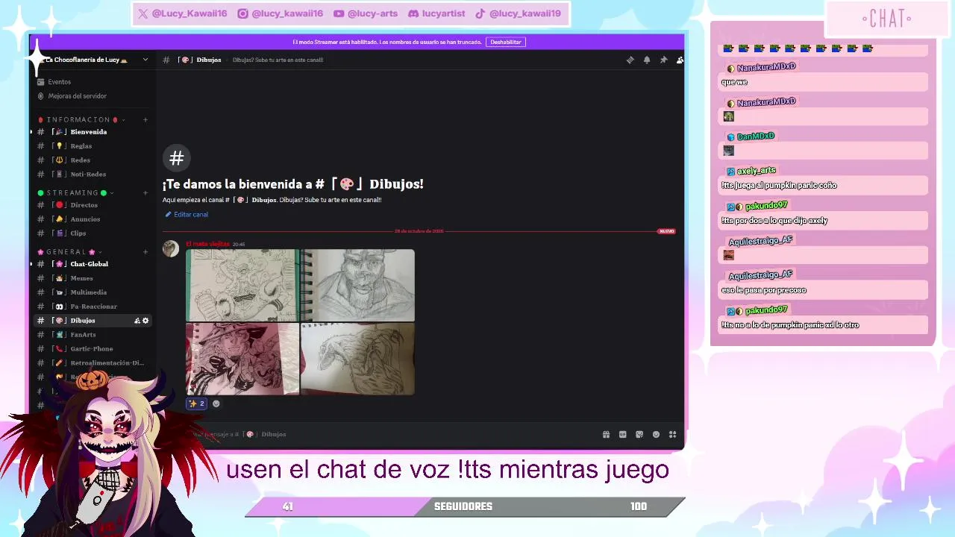Open the bottom-left red hat drawing
Screen dimensions: 955x537
242,359
